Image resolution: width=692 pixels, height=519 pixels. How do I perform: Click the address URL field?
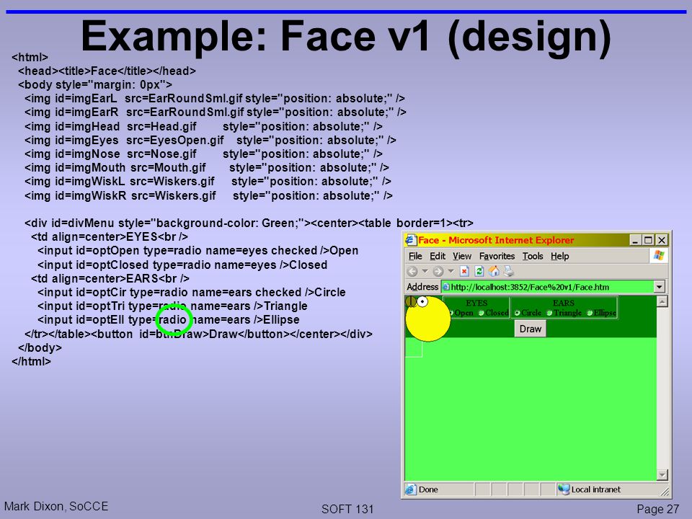(548, 288)
